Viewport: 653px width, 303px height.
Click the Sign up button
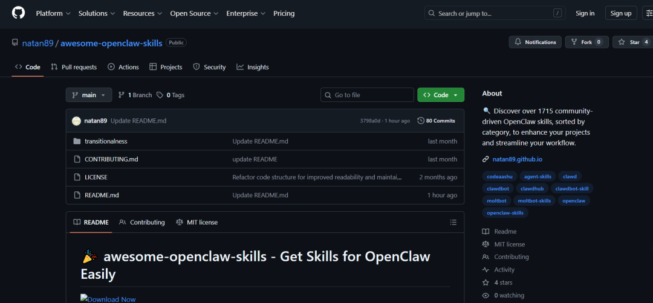click(x=620, y=13)
